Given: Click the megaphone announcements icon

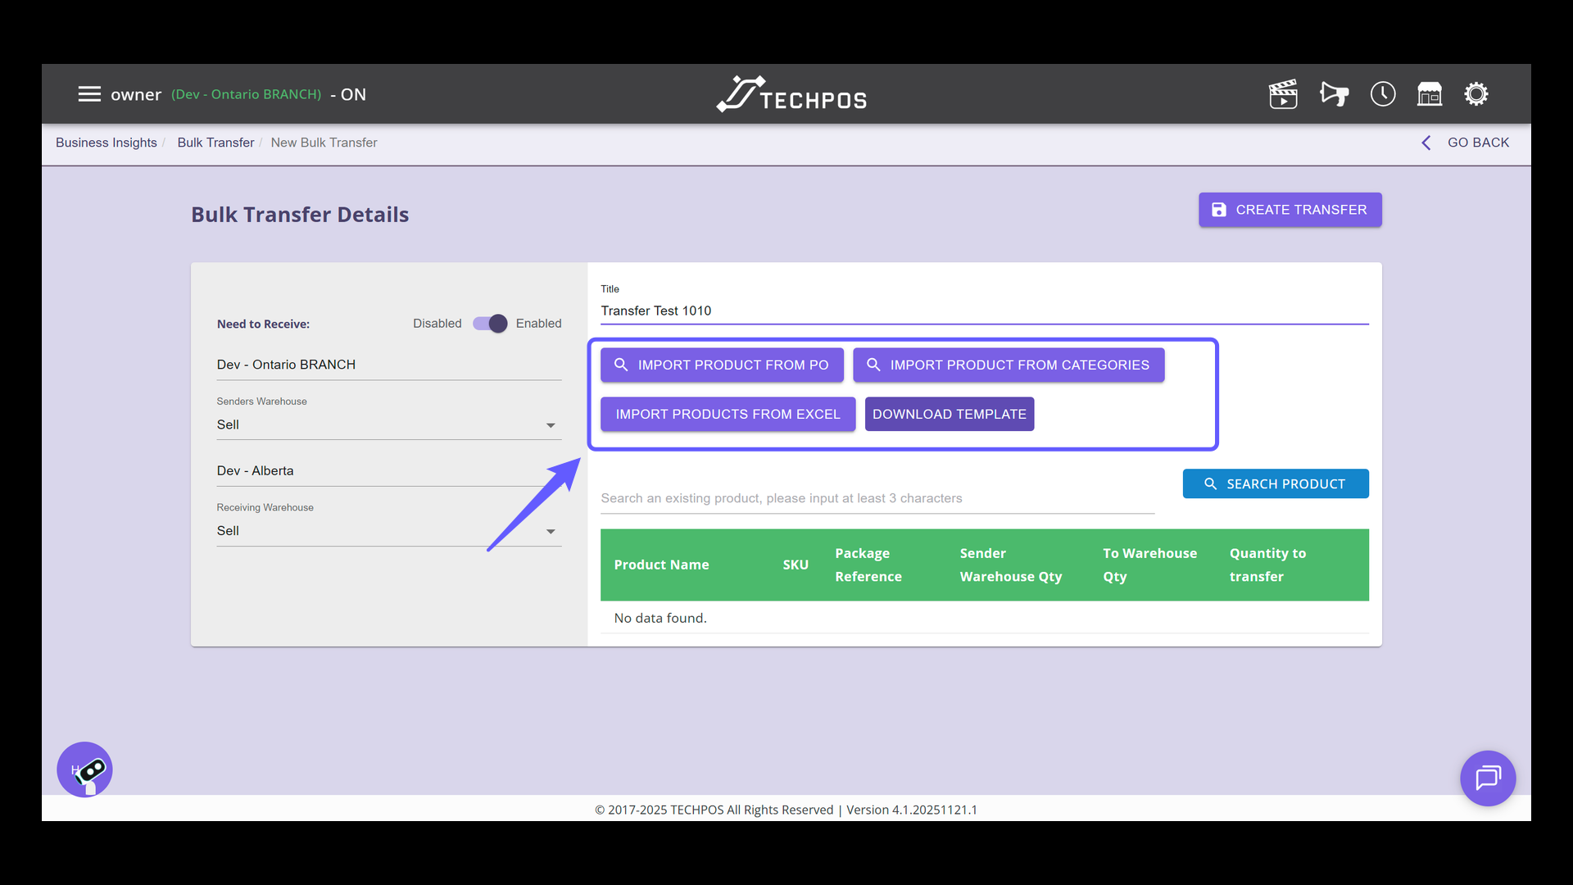Looking at the screenshot, I should pos(1334,94).
